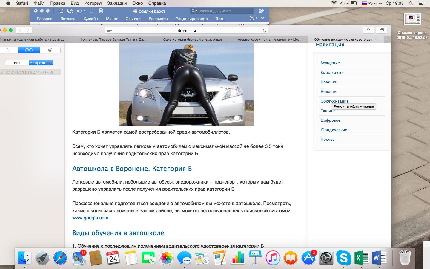The width and height of the screenshot is (430, 269).
Task: Go to Новинки in site navigation
Action: point(329,82)
